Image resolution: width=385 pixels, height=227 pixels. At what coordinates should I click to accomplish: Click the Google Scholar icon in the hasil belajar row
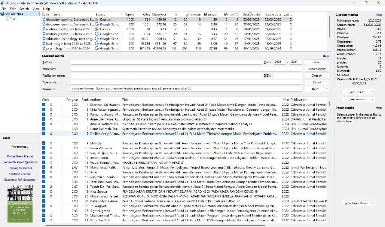(97, 43)
